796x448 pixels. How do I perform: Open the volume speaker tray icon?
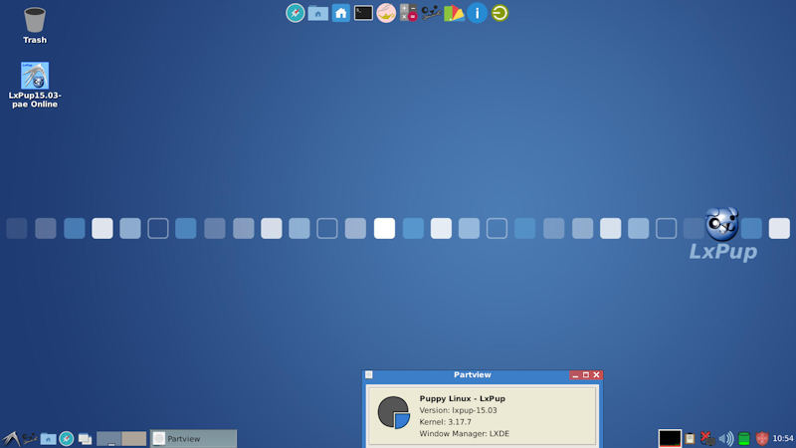pyautogui.click(x=726, y=438)
